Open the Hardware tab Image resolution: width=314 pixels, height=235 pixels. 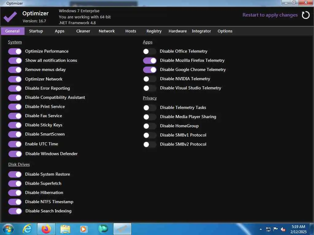tap(178, 31)
